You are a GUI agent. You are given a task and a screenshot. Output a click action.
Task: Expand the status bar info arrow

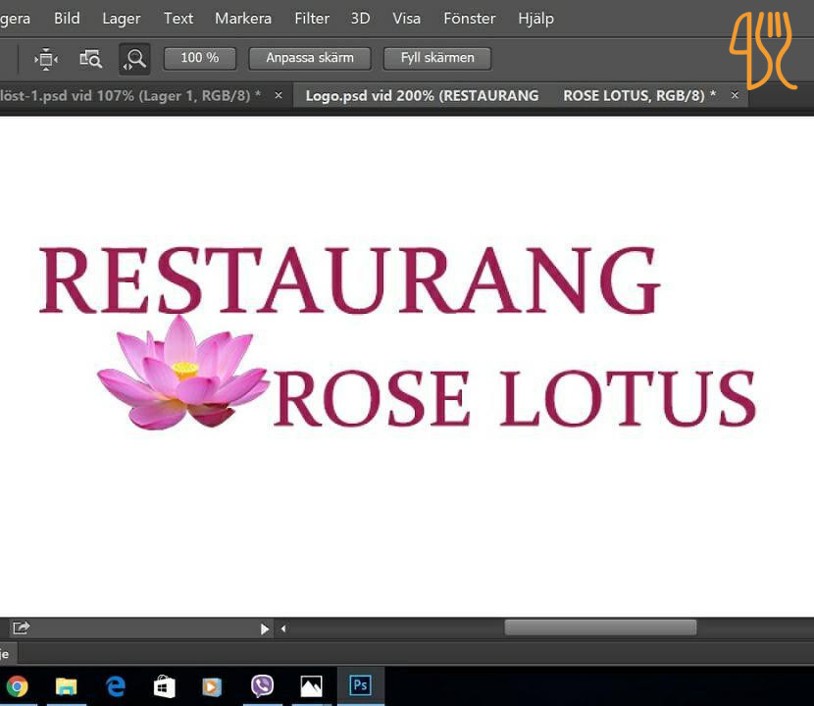(x=264, y=629)
